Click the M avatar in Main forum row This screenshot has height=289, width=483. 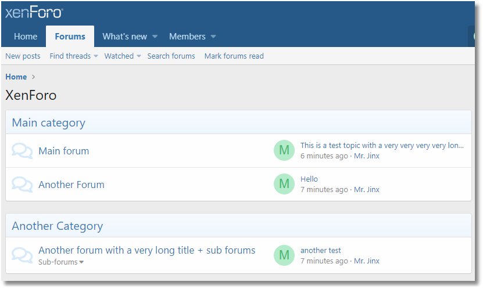pyautogui.click(x=284, y=150)
